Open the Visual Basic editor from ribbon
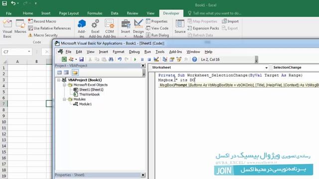 point(7,29)
